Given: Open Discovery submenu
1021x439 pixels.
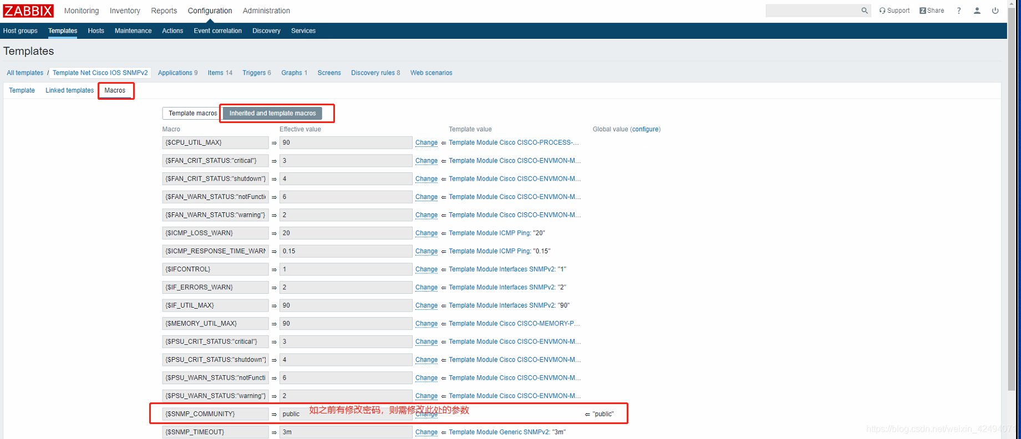Looking at the screenshot, I should point(266,31).
